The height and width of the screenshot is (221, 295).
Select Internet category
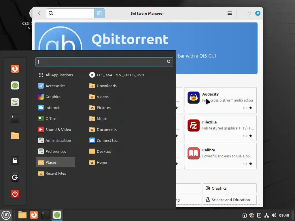point(55,108)
